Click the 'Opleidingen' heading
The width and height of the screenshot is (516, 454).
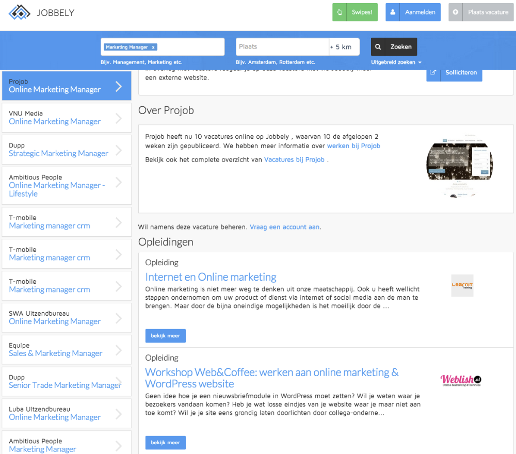pyautogui.click(x=166, y=242)
